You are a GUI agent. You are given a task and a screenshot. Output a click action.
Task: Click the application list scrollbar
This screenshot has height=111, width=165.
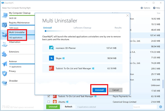point(163,84)
